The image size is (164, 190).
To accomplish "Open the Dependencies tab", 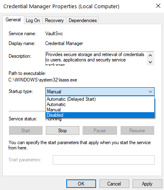I will (83, 20).
